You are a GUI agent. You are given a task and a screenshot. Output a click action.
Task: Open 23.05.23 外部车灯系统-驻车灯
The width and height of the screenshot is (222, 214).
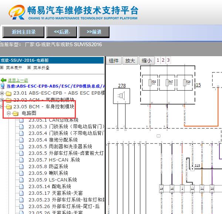pyautogui.click(x=66, y=200)
